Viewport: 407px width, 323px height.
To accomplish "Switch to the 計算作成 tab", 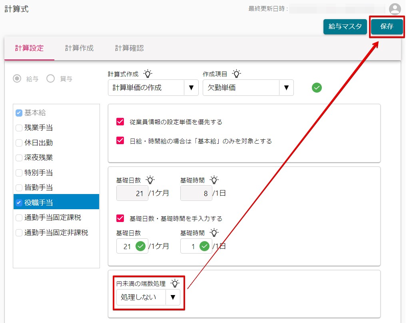I will (x=79, y=48).
